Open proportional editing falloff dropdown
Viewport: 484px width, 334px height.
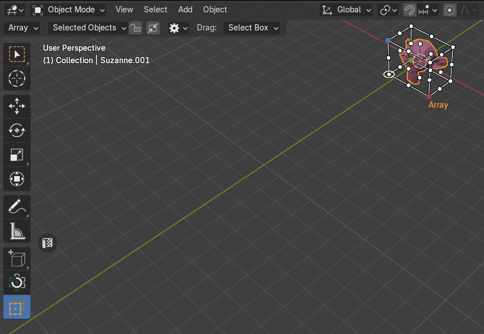468,10
